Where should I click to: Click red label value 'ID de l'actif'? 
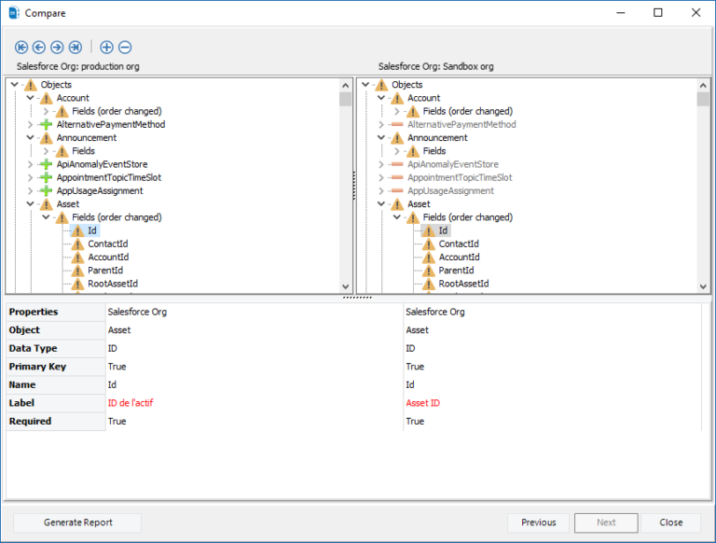(x=131, y=403)
